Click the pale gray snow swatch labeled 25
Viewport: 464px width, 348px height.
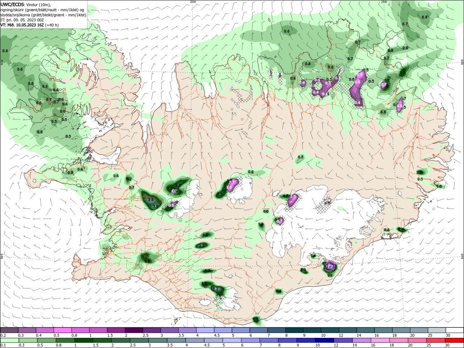tap(437, 330)
